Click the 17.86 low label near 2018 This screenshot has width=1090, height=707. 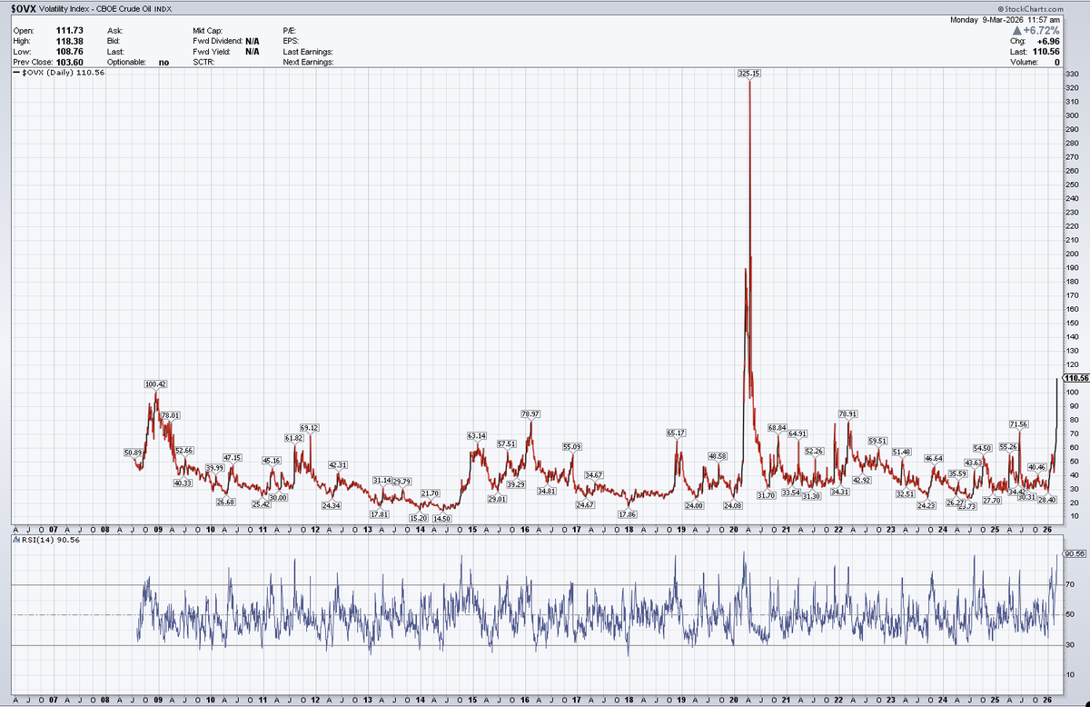click(627, 513)
